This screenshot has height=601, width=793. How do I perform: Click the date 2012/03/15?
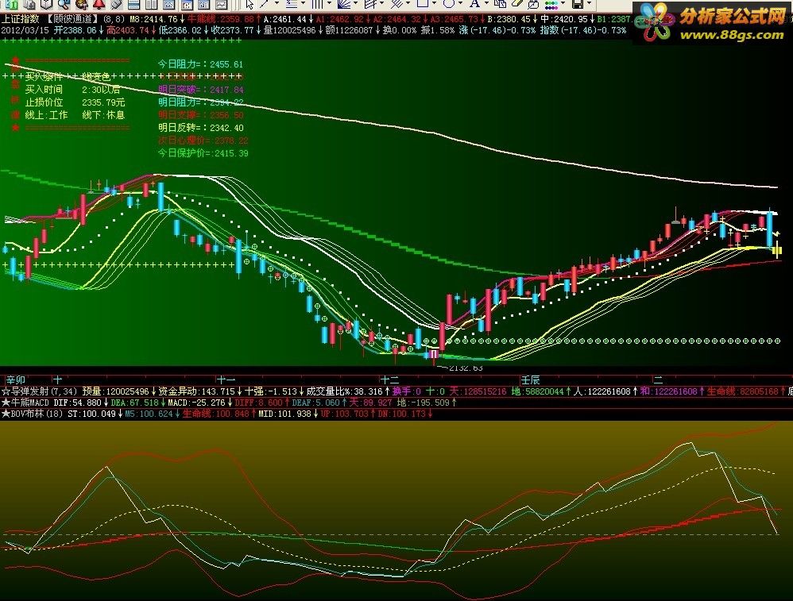[25, 30]
